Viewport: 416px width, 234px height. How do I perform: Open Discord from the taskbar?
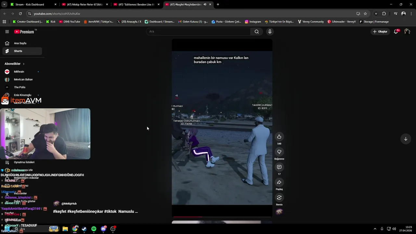click(x=104, y=229)
